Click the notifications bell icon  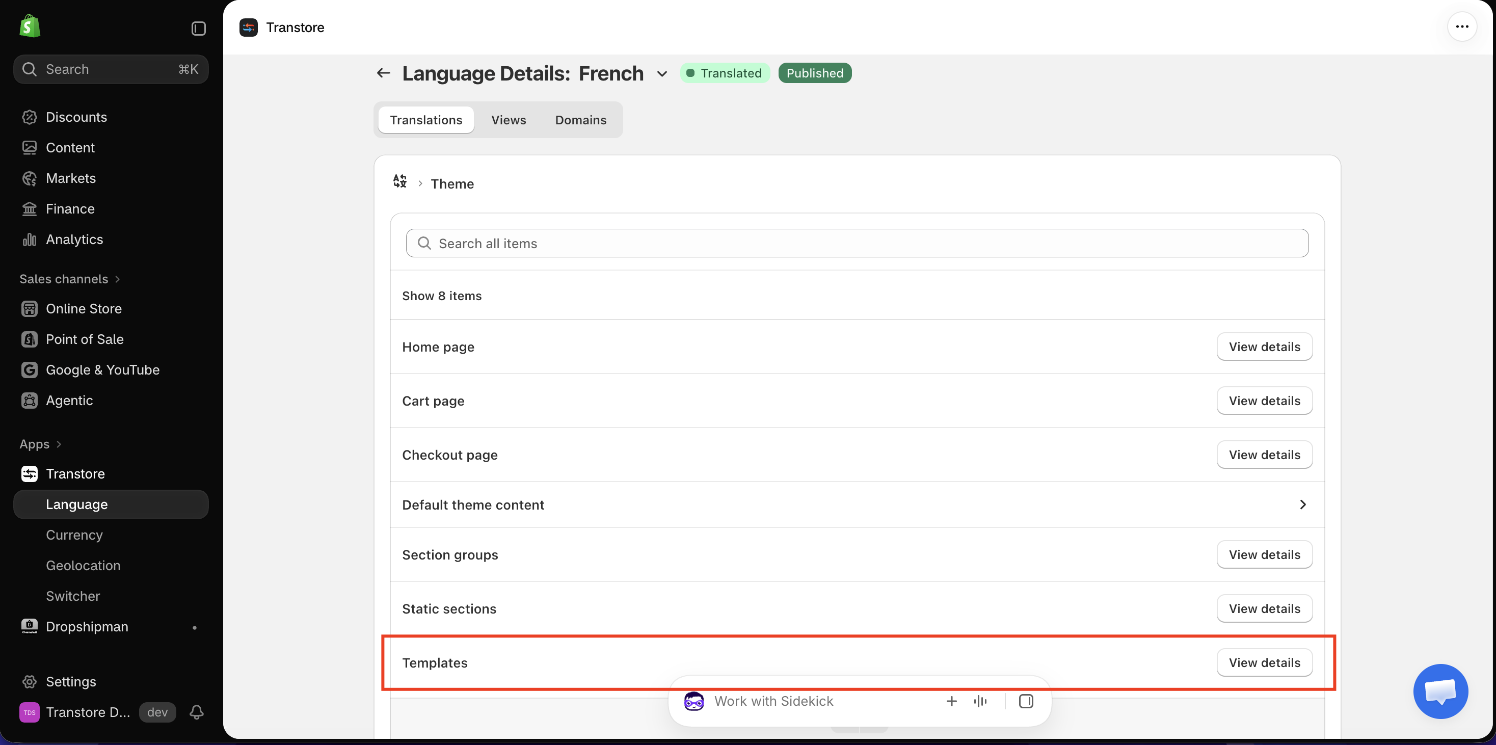coord(196,712)
